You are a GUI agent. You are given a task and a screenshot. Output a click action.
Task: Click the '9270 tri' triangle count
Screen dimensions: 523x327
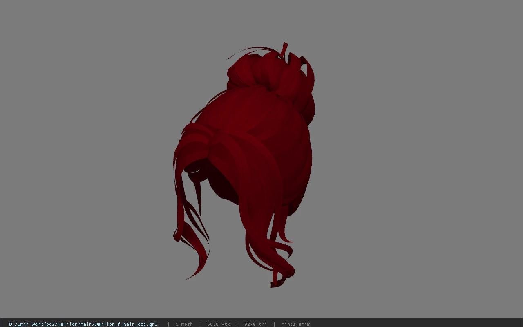pyautogui.click(x=255, y=324)
